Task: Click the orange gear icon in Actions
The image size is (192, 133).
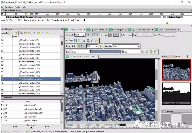Action: [x=96, y=40]
